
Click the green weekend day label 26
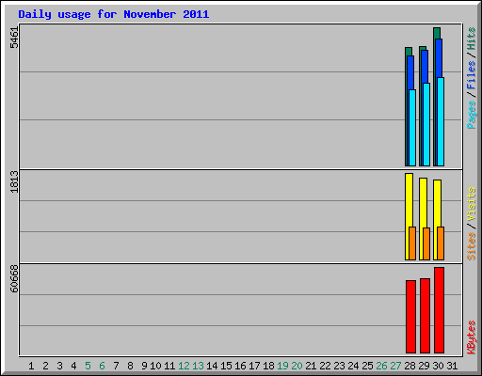tap(381, 366)
